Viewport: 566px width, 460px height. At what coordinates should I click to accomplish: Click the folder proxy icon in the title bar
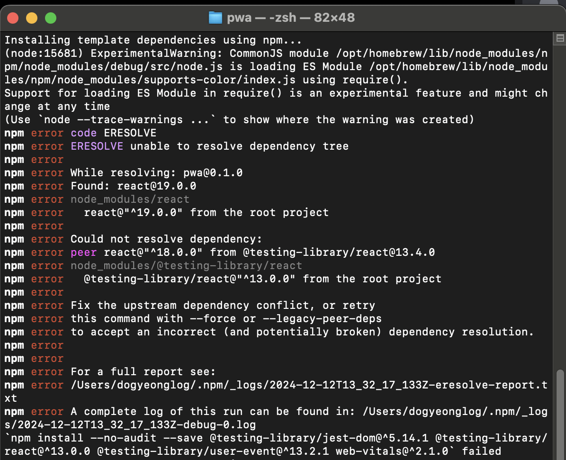tap(216, 18)
